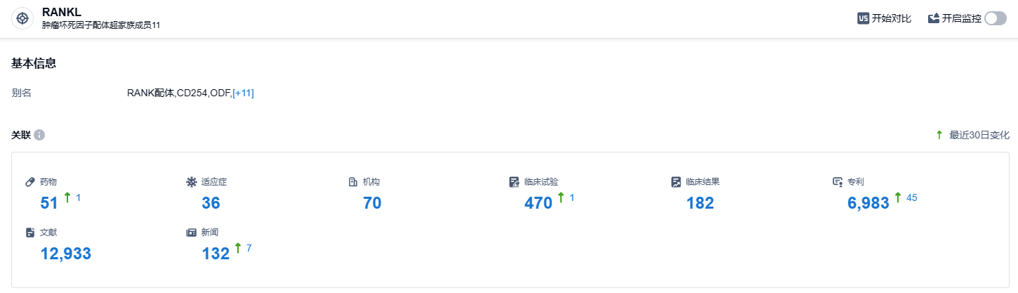Click the 文献 document icon
1018x293 pixels.
[30, 233]
